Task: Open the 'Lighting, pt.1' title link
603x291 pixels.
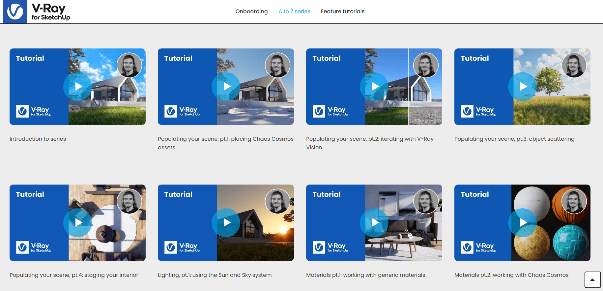Action: coord(215,275)
